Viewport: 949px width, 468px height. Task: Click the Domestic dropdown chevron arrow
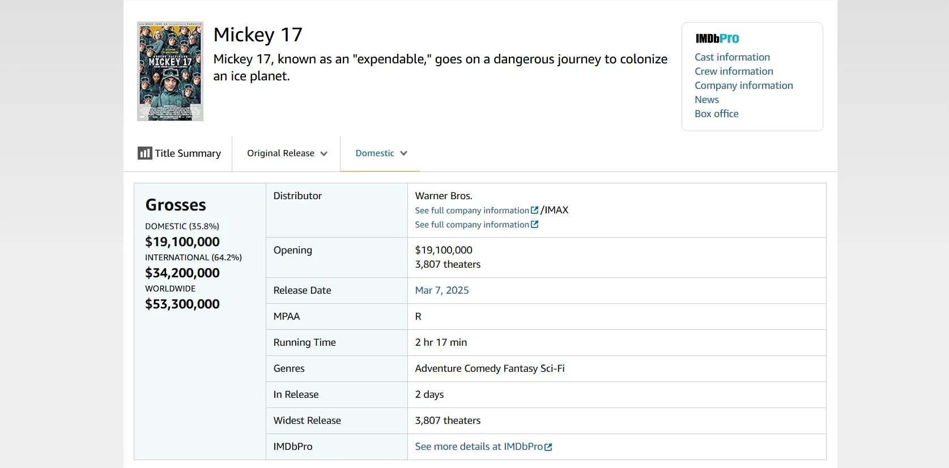pyautogui.click(x=403, y=153)
